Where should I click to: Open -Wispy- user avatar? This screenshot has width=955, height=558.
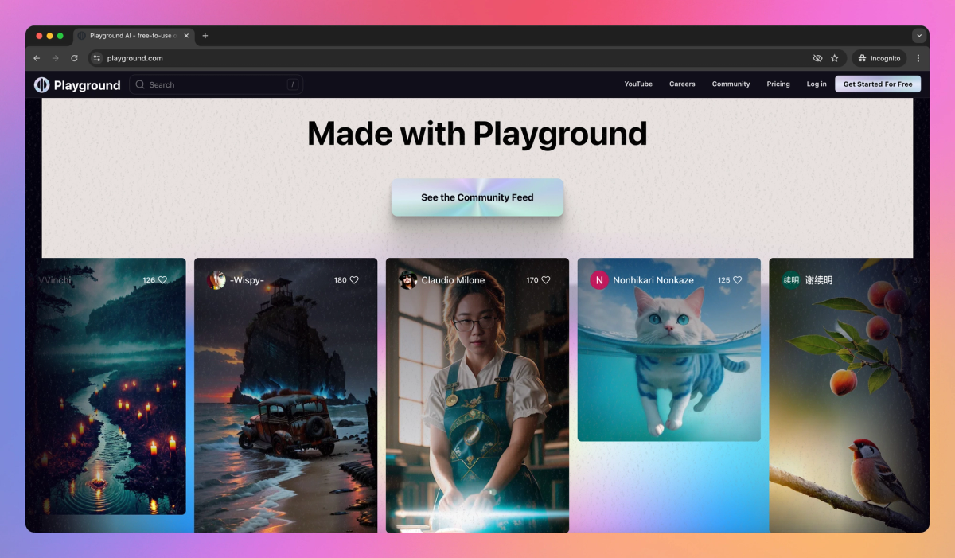(216, 280)
